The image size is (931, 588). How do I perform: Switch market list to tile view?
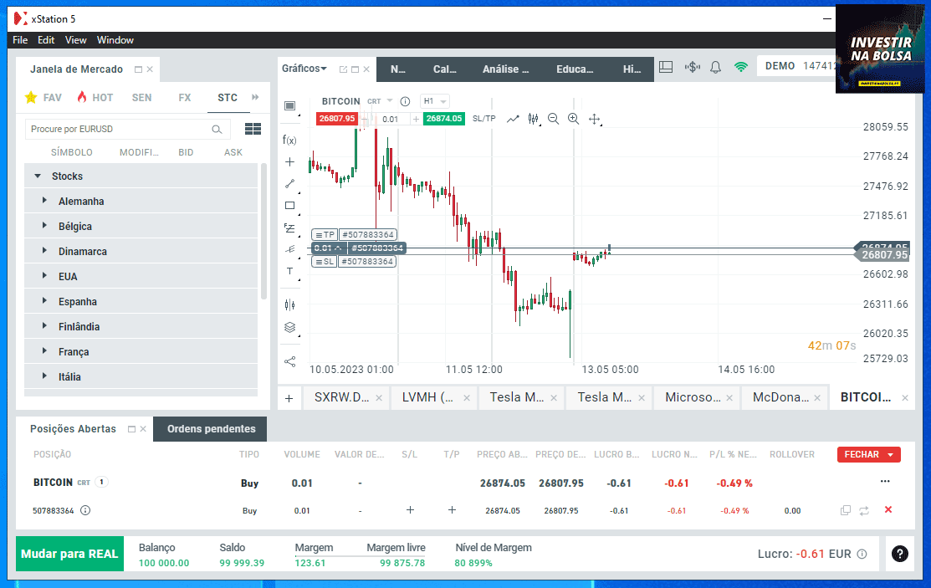click(253, 129)
